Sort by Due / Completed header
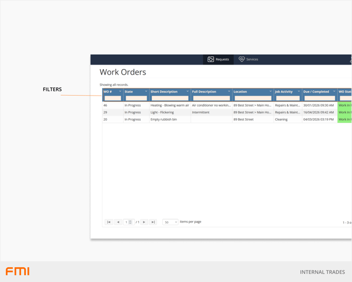The width and height of the screenshot is (352, 282). click(x=316, y=91)
